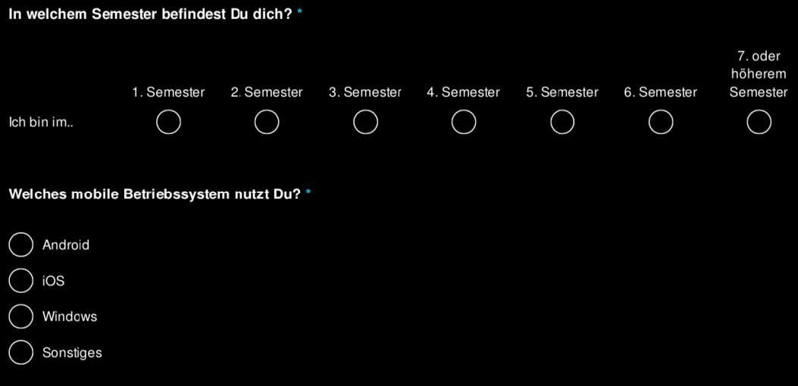The width and height of the screenshot is (798, 386).
Task: Select the 2. Semester radio button
Action: (x=267, y=122)
